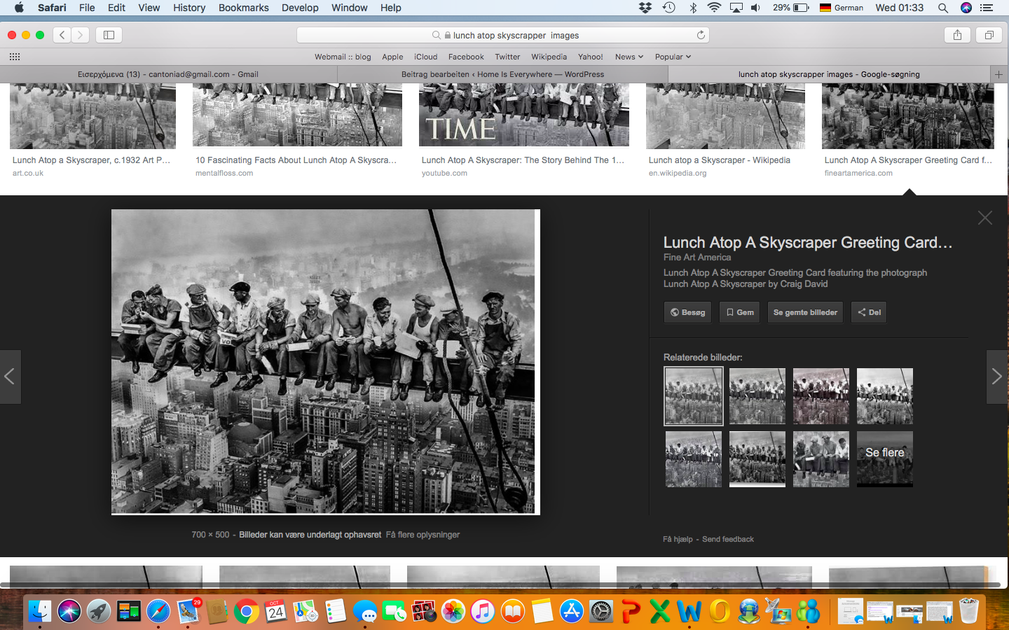Open the Dropbox menu bar icon
The image size is (1009, 630).
coord(645,8)
